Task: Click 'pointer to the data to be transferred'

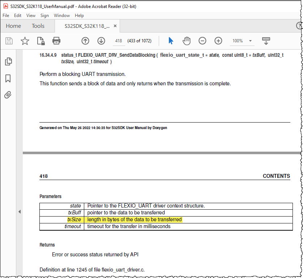Action: [126, 213]
